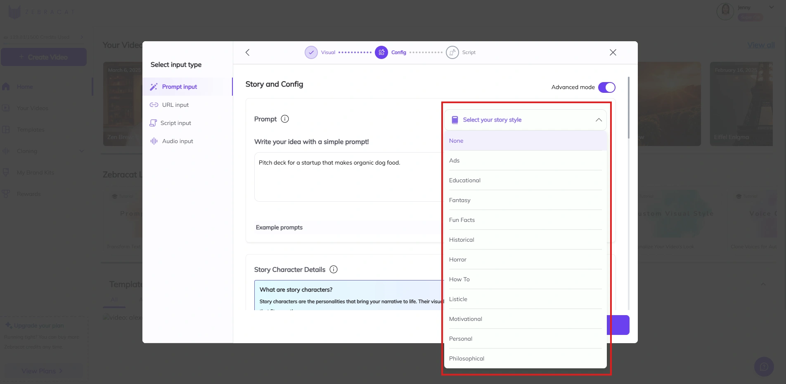Click the Prompt input magic wand icon
This screenshot has width=786, height=384.
coord(154,87)
